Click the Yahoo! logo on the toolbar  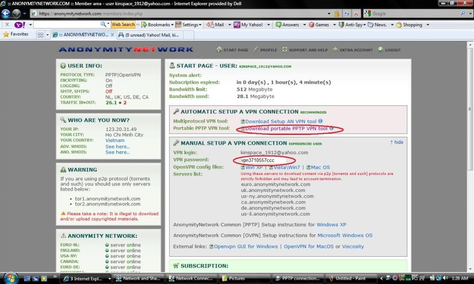tap(19, 25)
